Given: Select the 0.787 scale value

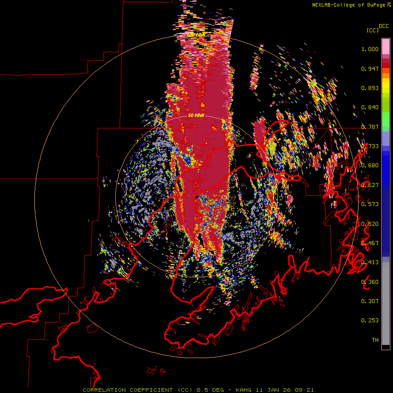Looking at the screenshot, I should pyautogui.click(x=370, y=127).
